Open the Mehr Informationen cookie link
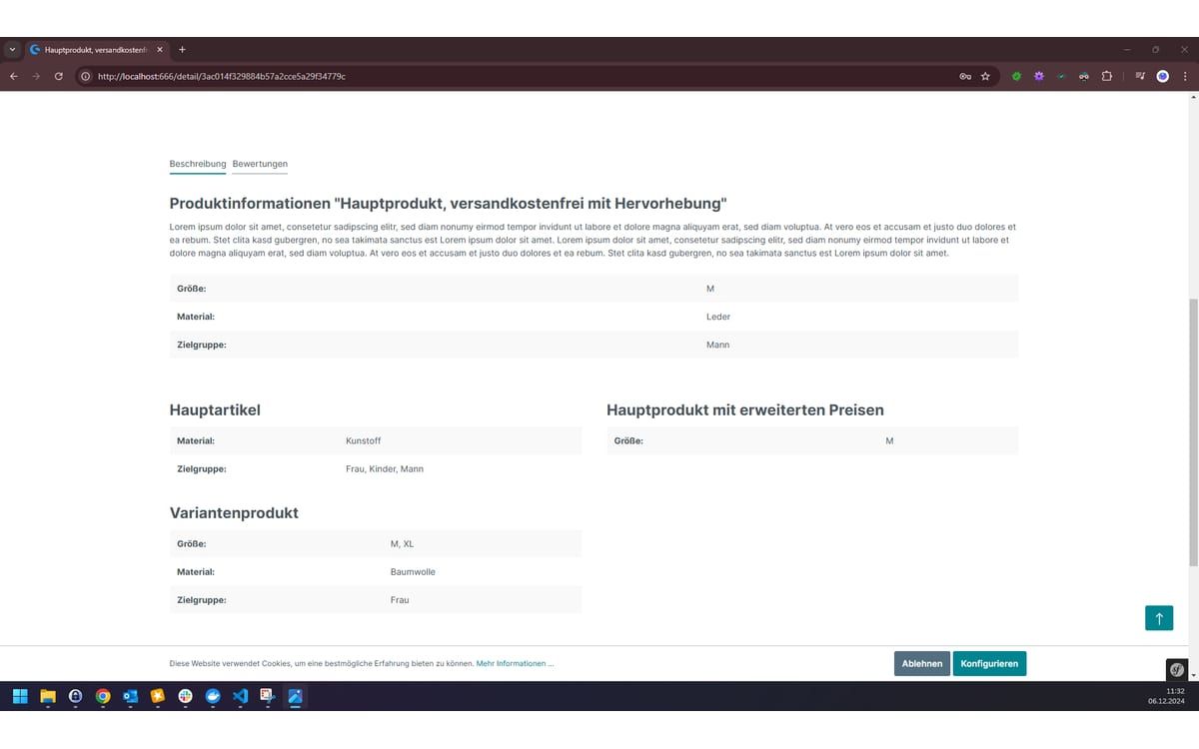The image size is (1199, 749). point(515,663)
